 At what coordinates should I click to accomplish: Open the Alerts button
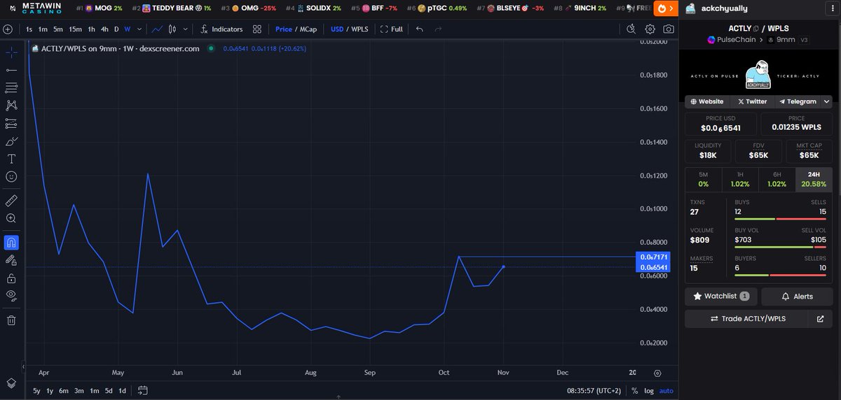tap(797, 297)
